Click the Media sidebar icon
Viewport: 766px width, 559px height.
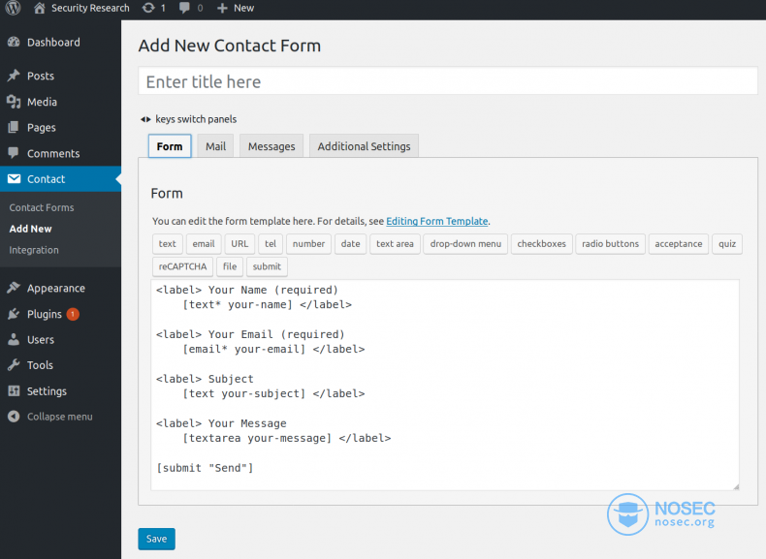click(x=14, y=102)
